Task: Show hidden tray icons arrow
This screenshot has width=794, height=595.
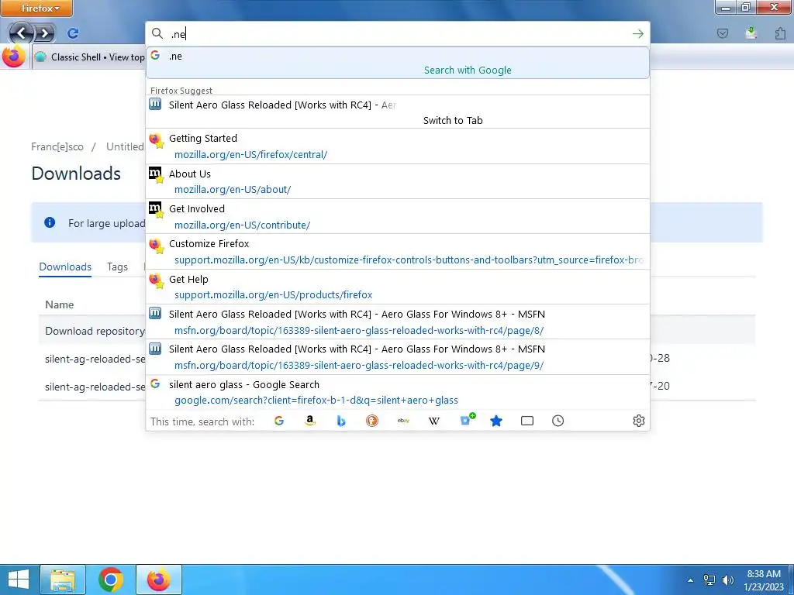Action: coord(690,580)
